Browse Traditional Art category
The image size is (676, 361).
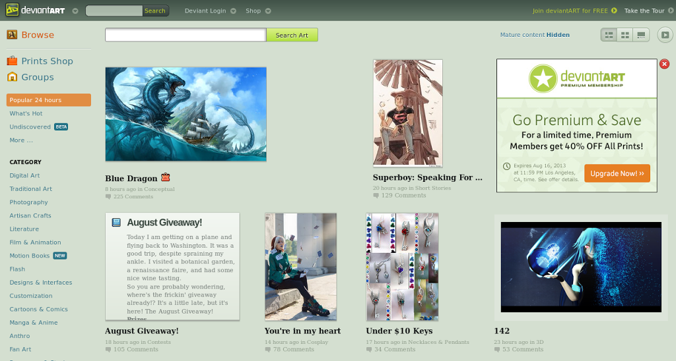30,189
